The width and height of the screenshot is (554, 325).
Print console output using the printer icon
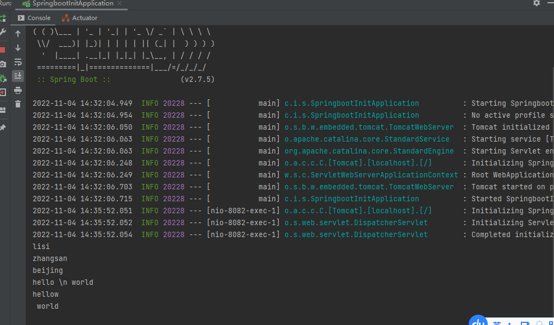tap(18, 90)
